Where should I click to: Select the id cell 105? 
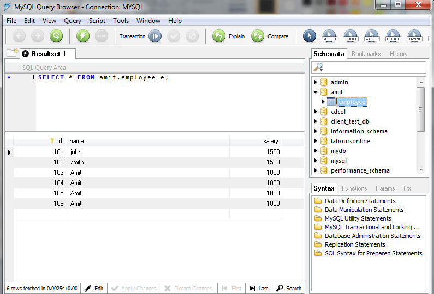(x=40, y=193)
